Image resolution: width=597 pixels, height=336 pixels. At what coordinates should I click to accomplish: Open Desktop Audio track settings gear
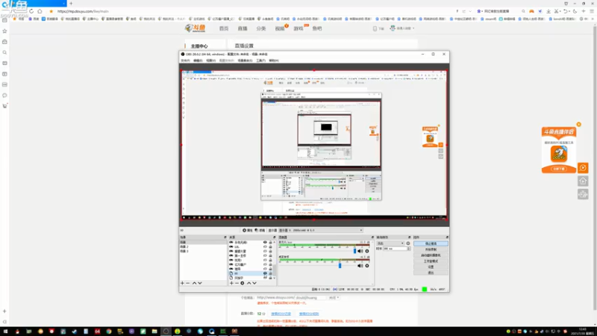(x=367, y=266)
